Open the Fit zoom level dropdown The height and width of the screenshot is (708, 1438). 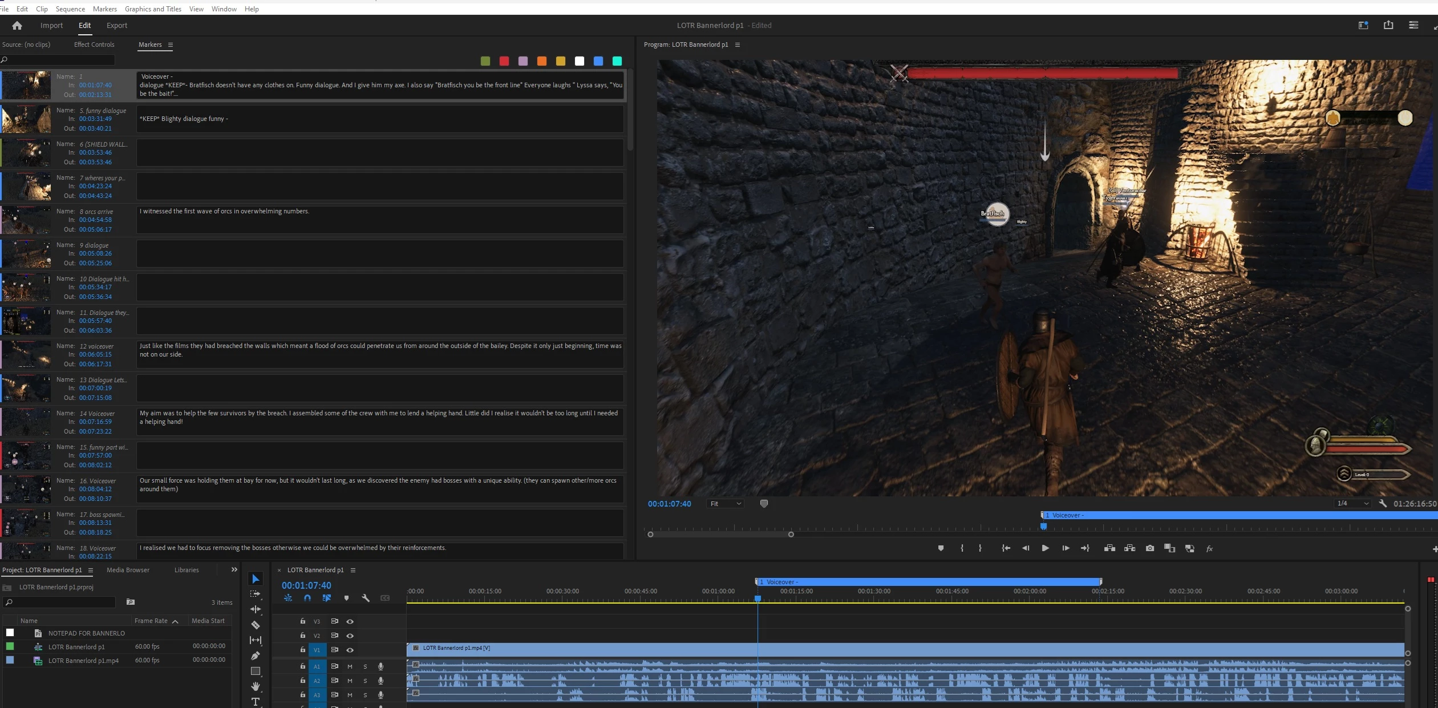pos(725,504)
